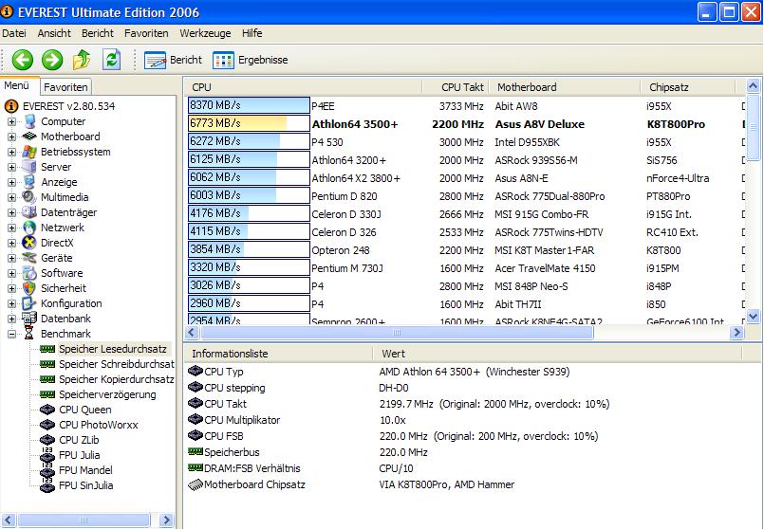Expand the Konfiguration tree node

coord(11,303)
